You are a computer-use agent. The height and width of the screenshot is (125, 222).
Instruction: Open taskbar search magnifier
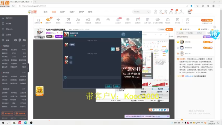point(8,123)
